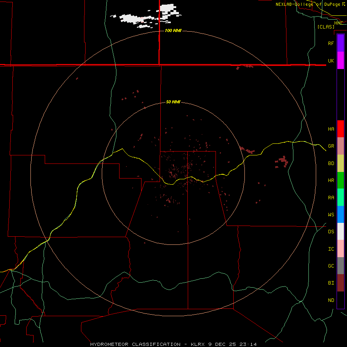Image resolution: width=347 pixels, height=347 pixels.
Task: Click the IC pink legend swatch
Action: pos(340,249)
